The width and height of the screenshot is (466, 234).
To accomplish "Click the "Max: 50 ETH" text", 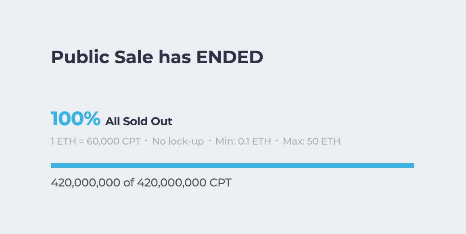I will 311,141.
